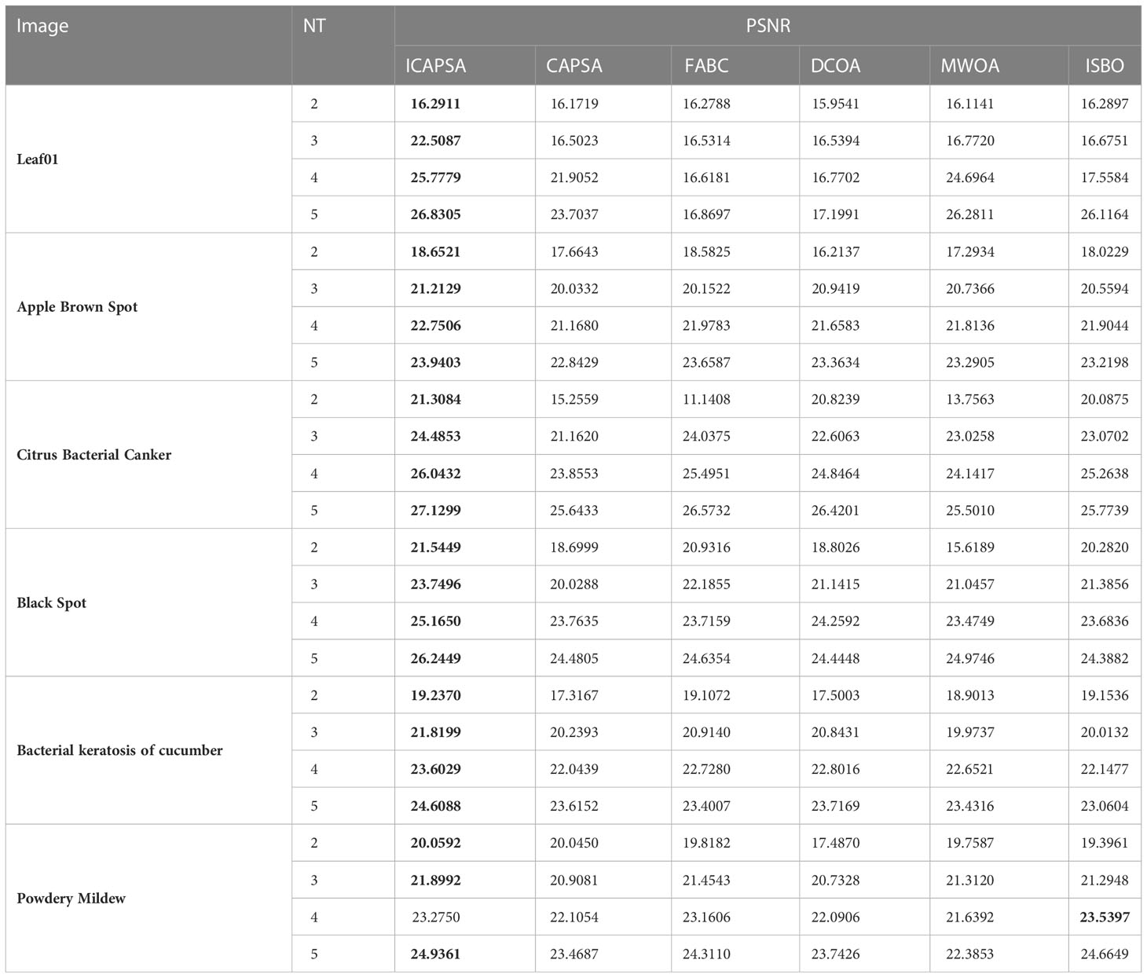The width and height of the screenshot is (1147, 978).
Task: Select the value 23.9403
Action: coord(435,363)
